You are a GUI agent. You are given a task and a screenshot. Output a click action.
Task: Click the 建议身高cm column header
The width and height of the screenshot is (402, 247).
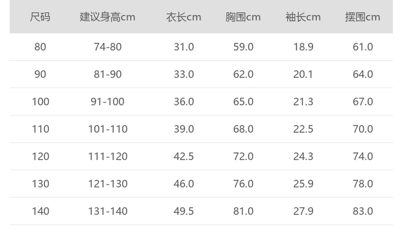[x=107, y=17]
